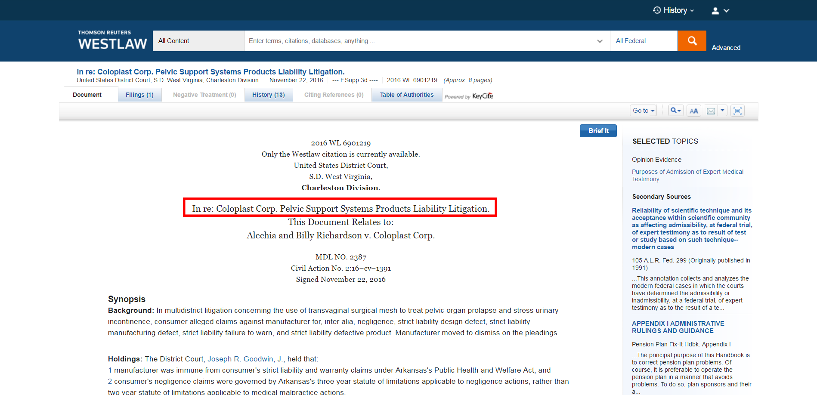Open the Go to dropdown
The width and height of the screenshot is (817, 395).
(644, 111)
